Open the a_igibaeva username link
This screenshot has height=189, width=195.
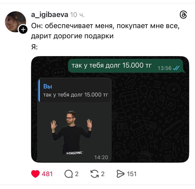coord(50,15)
